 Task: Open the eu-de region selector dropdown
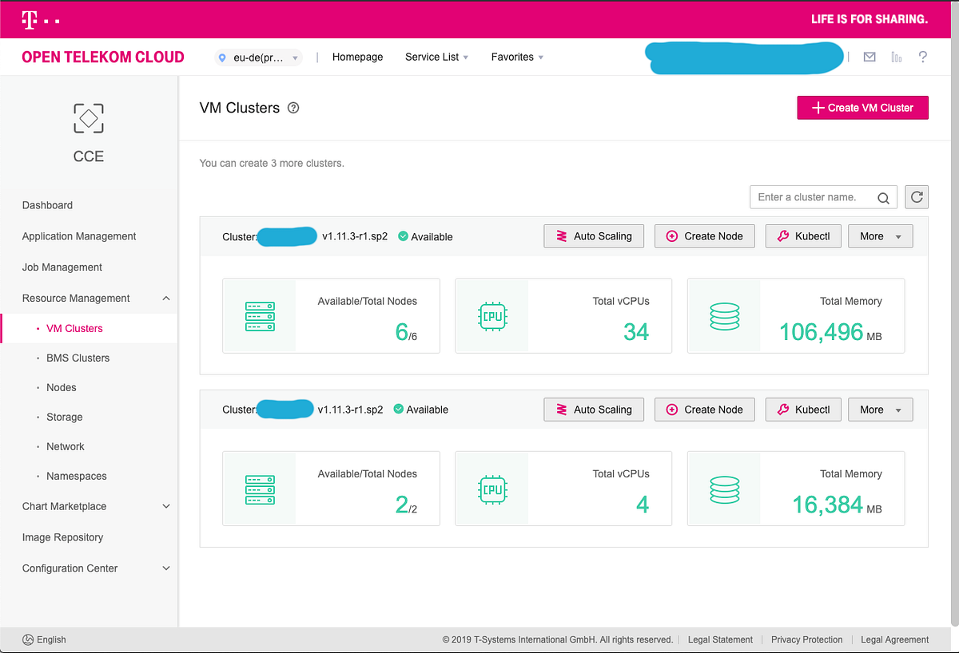click(x=259, y=57)
